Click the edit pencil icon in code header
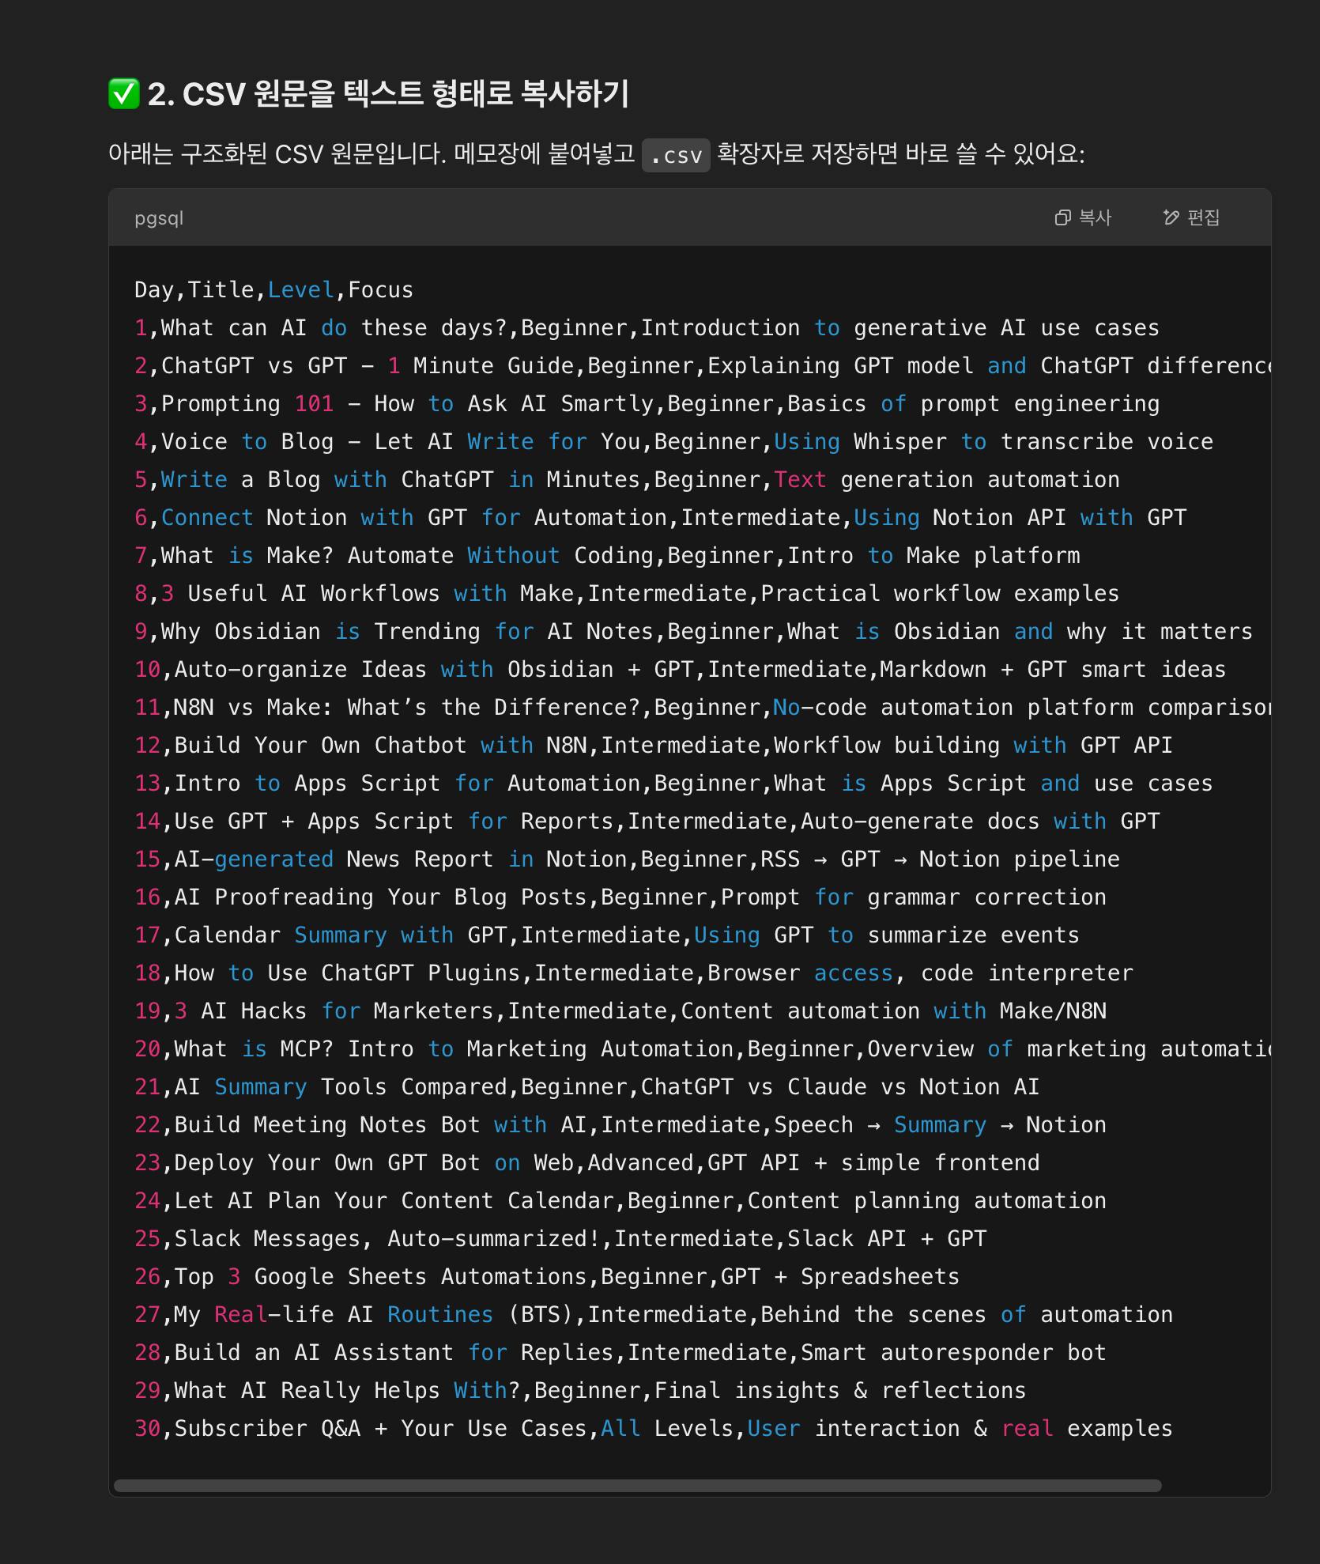Image resolution: width=1320 pixels, height=1564 pixels. 1171,217
